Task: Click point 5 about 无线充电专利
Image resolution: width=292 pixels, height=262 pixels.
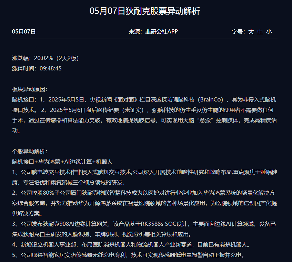Action: [x=128, y=255]
